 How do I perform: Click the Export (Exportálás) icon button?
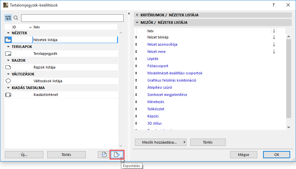(x=117, y=155)
